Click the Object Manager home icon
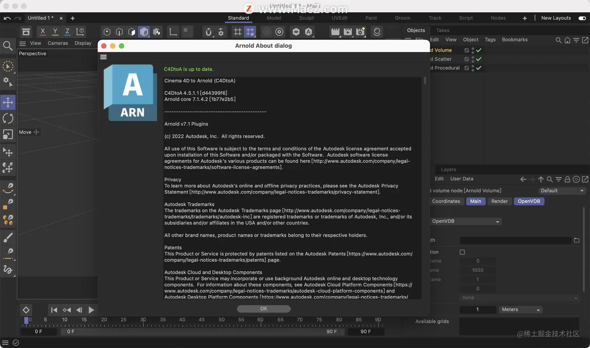This screenshot has width=590, height=348. 567,40
